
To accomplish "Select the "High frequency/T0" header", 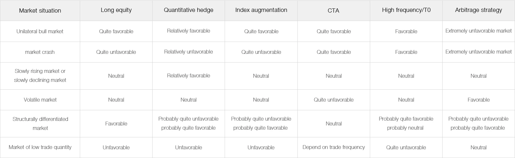I will pyautogui.click(x=406, y=10).
